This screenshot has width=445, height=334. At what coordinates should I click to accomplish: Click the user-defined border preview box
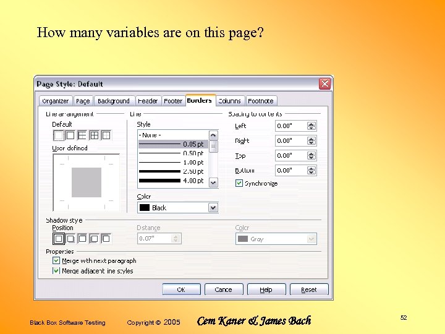[87, 182]
